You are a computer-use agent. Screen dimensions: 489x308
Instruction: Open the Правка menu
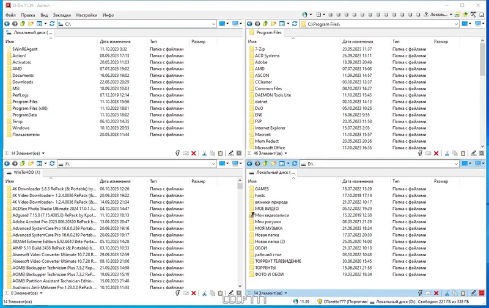point(28,15)
